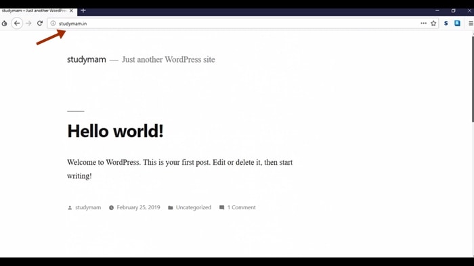This screenshot has height=266, width=474.
Task: Show site information for studymam.in
Action: point(53,23)
